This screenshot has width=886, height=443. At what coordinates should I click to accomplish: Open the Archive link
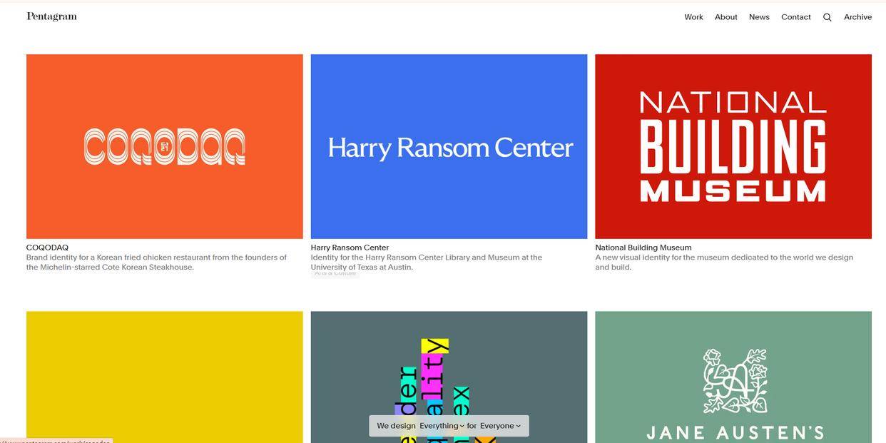coord(857,17)
